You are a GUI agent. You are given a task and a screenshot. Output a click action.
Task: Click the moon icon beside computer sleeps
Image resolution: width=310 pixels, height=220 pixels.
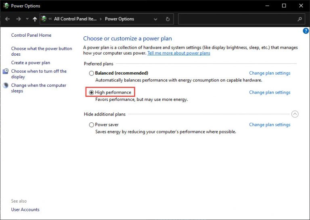6,85
